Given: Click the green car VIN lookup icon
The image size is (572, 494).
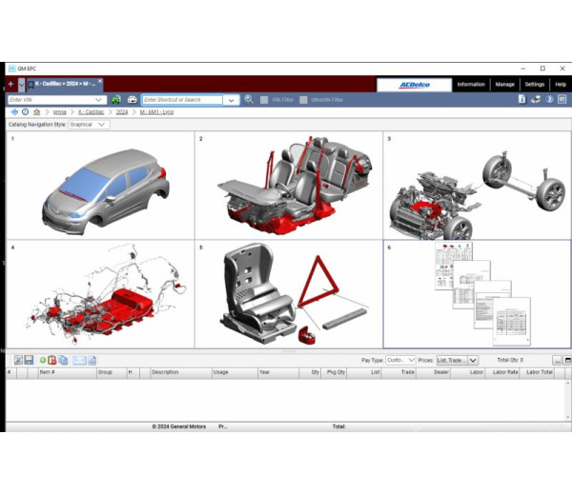Looking at the screenshot, I should (116, 99).
